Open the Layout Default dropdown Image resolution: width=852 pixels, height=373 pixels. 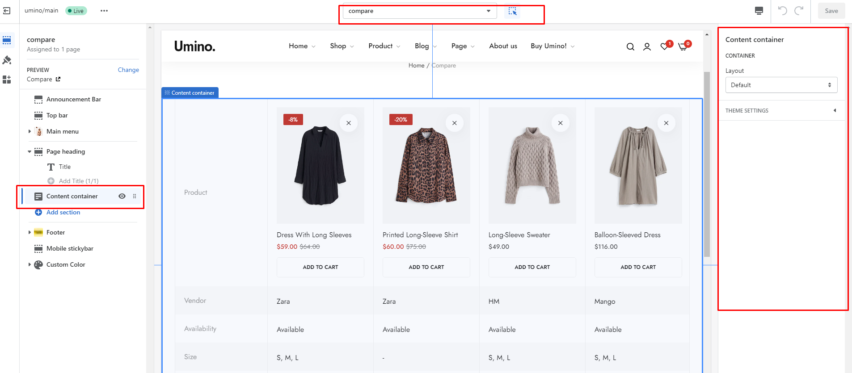pyautogui.click(x=781, y=85)
